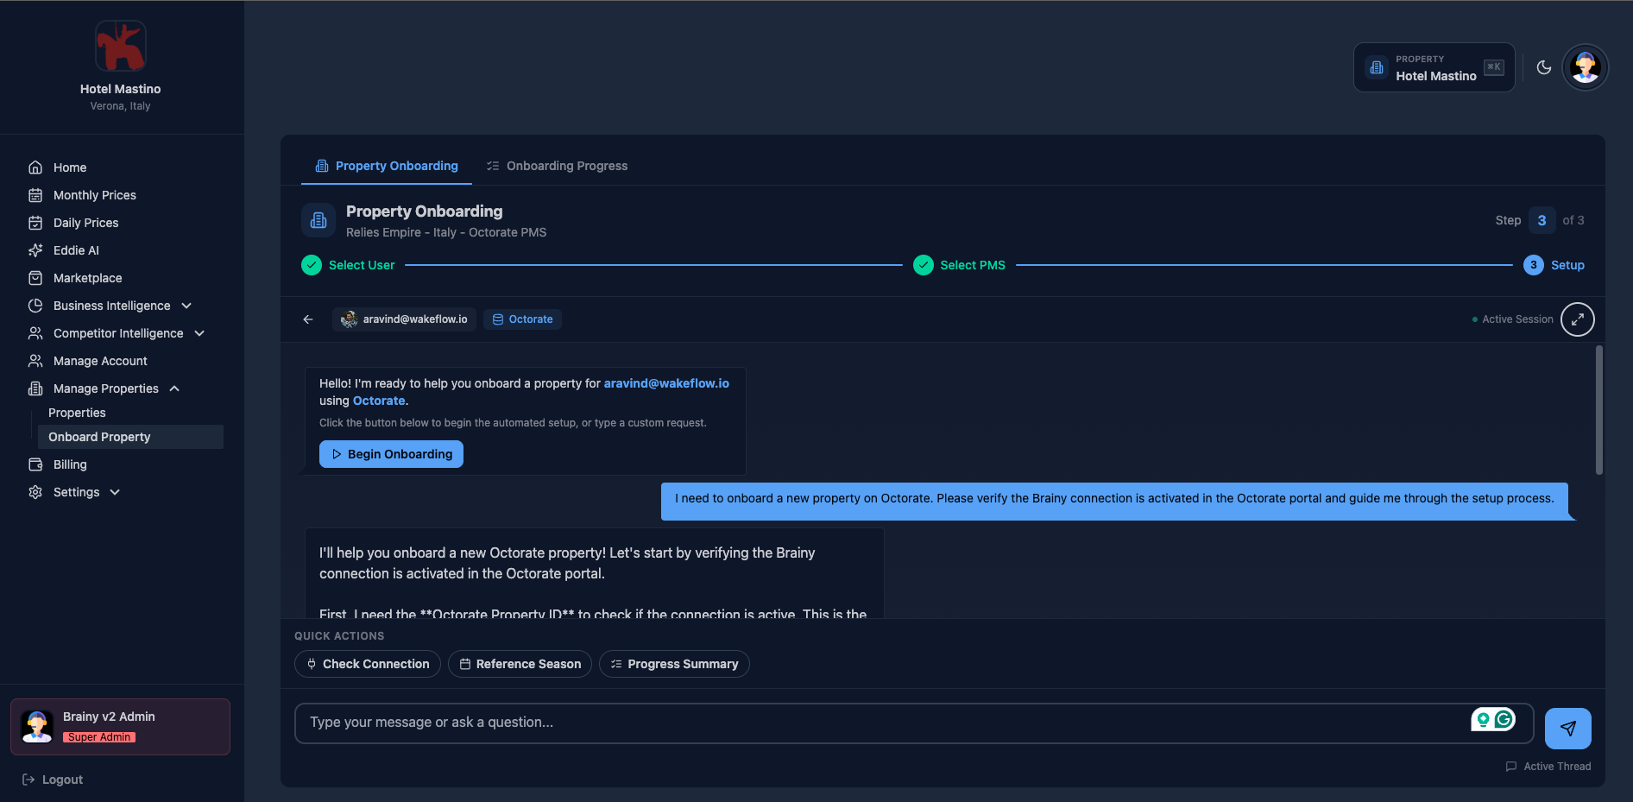Open user profile avatar in top right
Viewport: 1633px width, 802px height.
(1585, 67)
